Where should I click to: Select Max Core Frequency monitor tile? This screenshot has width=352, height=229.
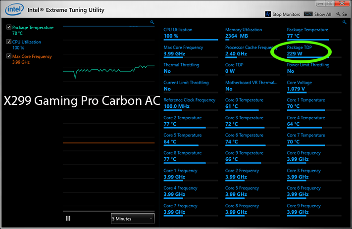coord(191,50)
